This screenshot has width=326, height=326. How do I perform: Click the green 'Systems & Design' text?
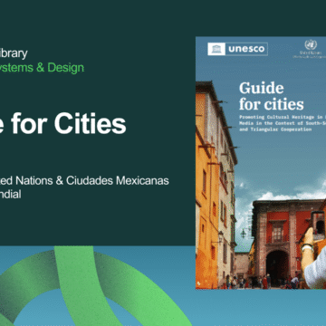pos(42,68)
